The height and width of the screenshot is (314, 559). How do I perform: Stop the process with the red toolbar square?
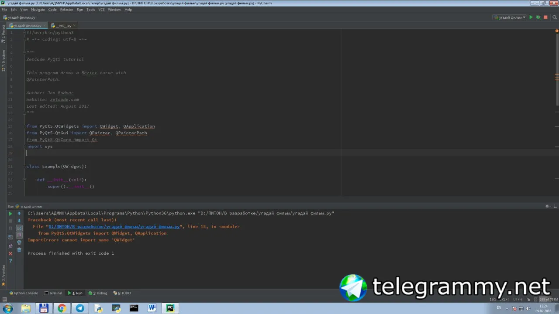point(545,17)
